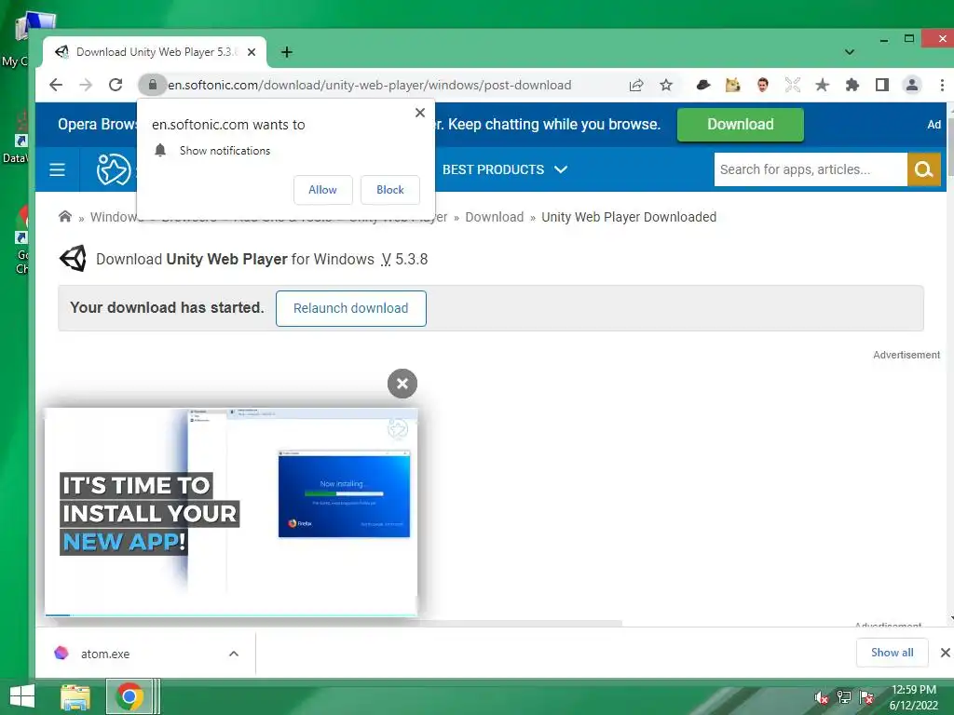The height and width of the screenshot is (715, 954).
Task: Go to the home breadcrumb icon
Action: click(65, 216)
